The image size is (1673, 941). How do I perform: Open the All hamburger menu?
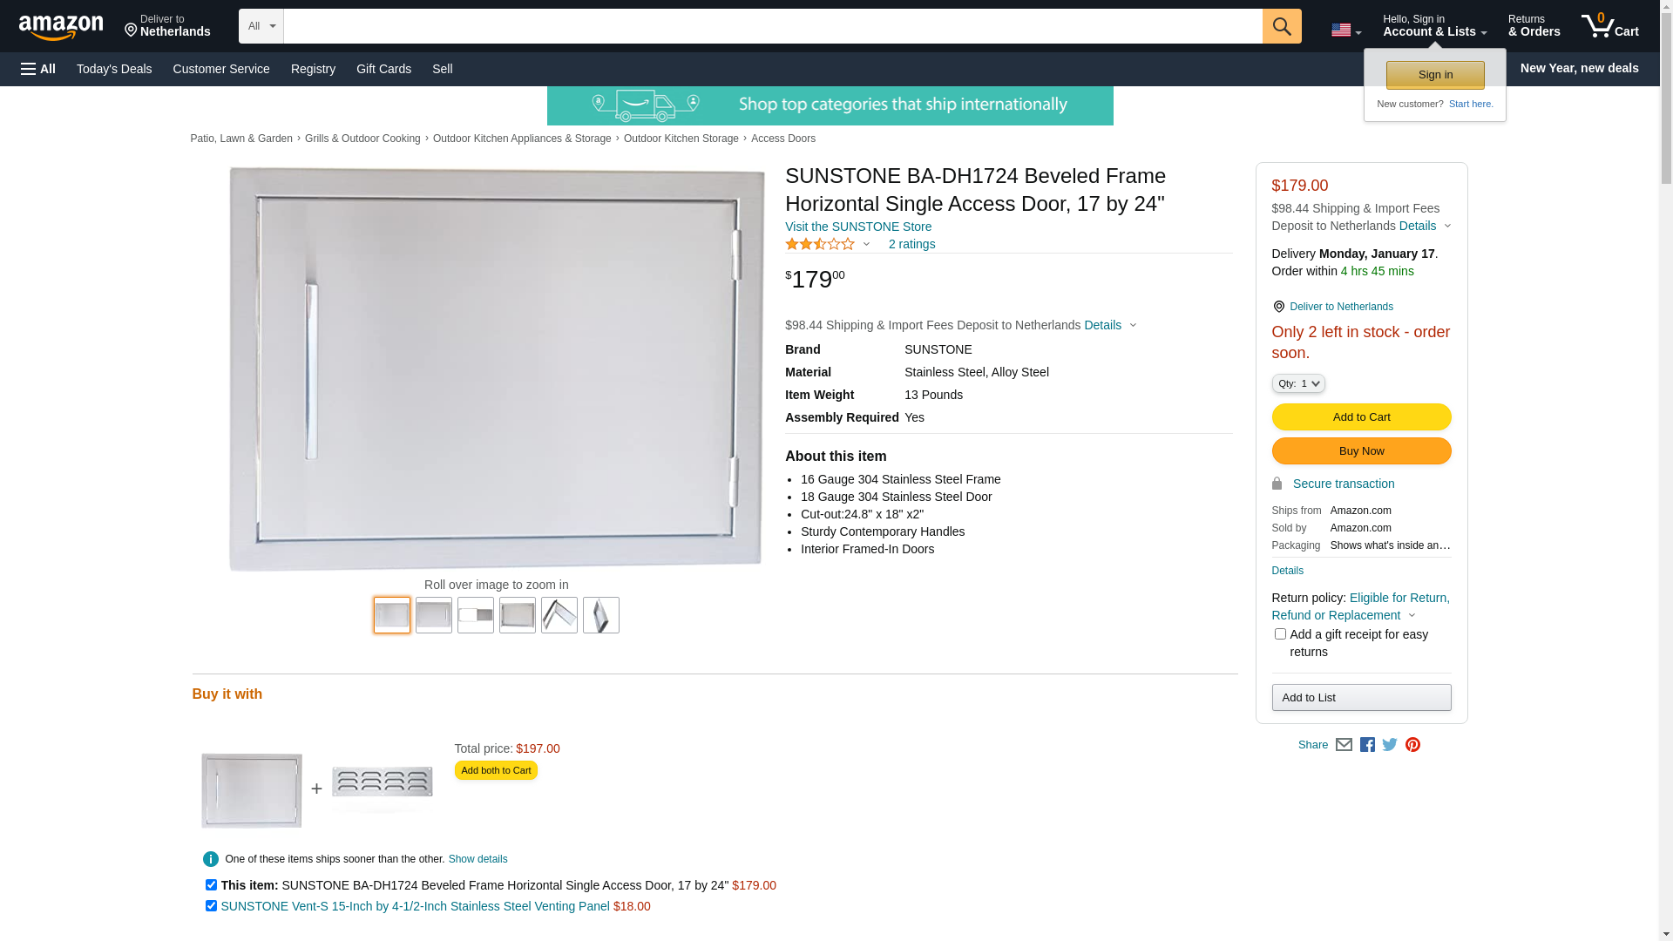38,69
